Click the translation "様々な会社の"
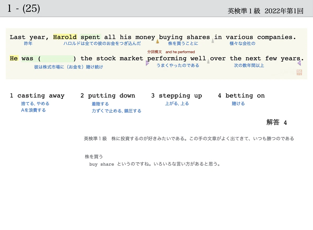The image size is (313, 230). pyautogui.click(x=242, y=43)
